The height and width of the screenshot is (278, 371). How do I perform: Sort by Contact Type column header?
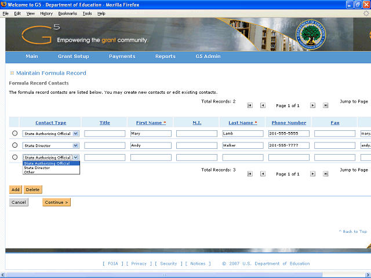(51, 123)
